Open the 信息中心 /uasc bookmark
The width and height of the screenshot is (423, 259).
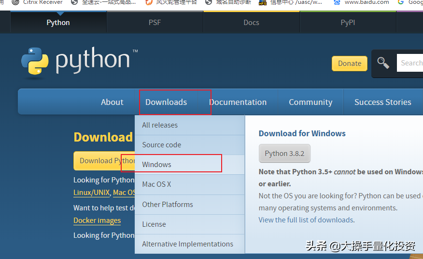point(290,2)
